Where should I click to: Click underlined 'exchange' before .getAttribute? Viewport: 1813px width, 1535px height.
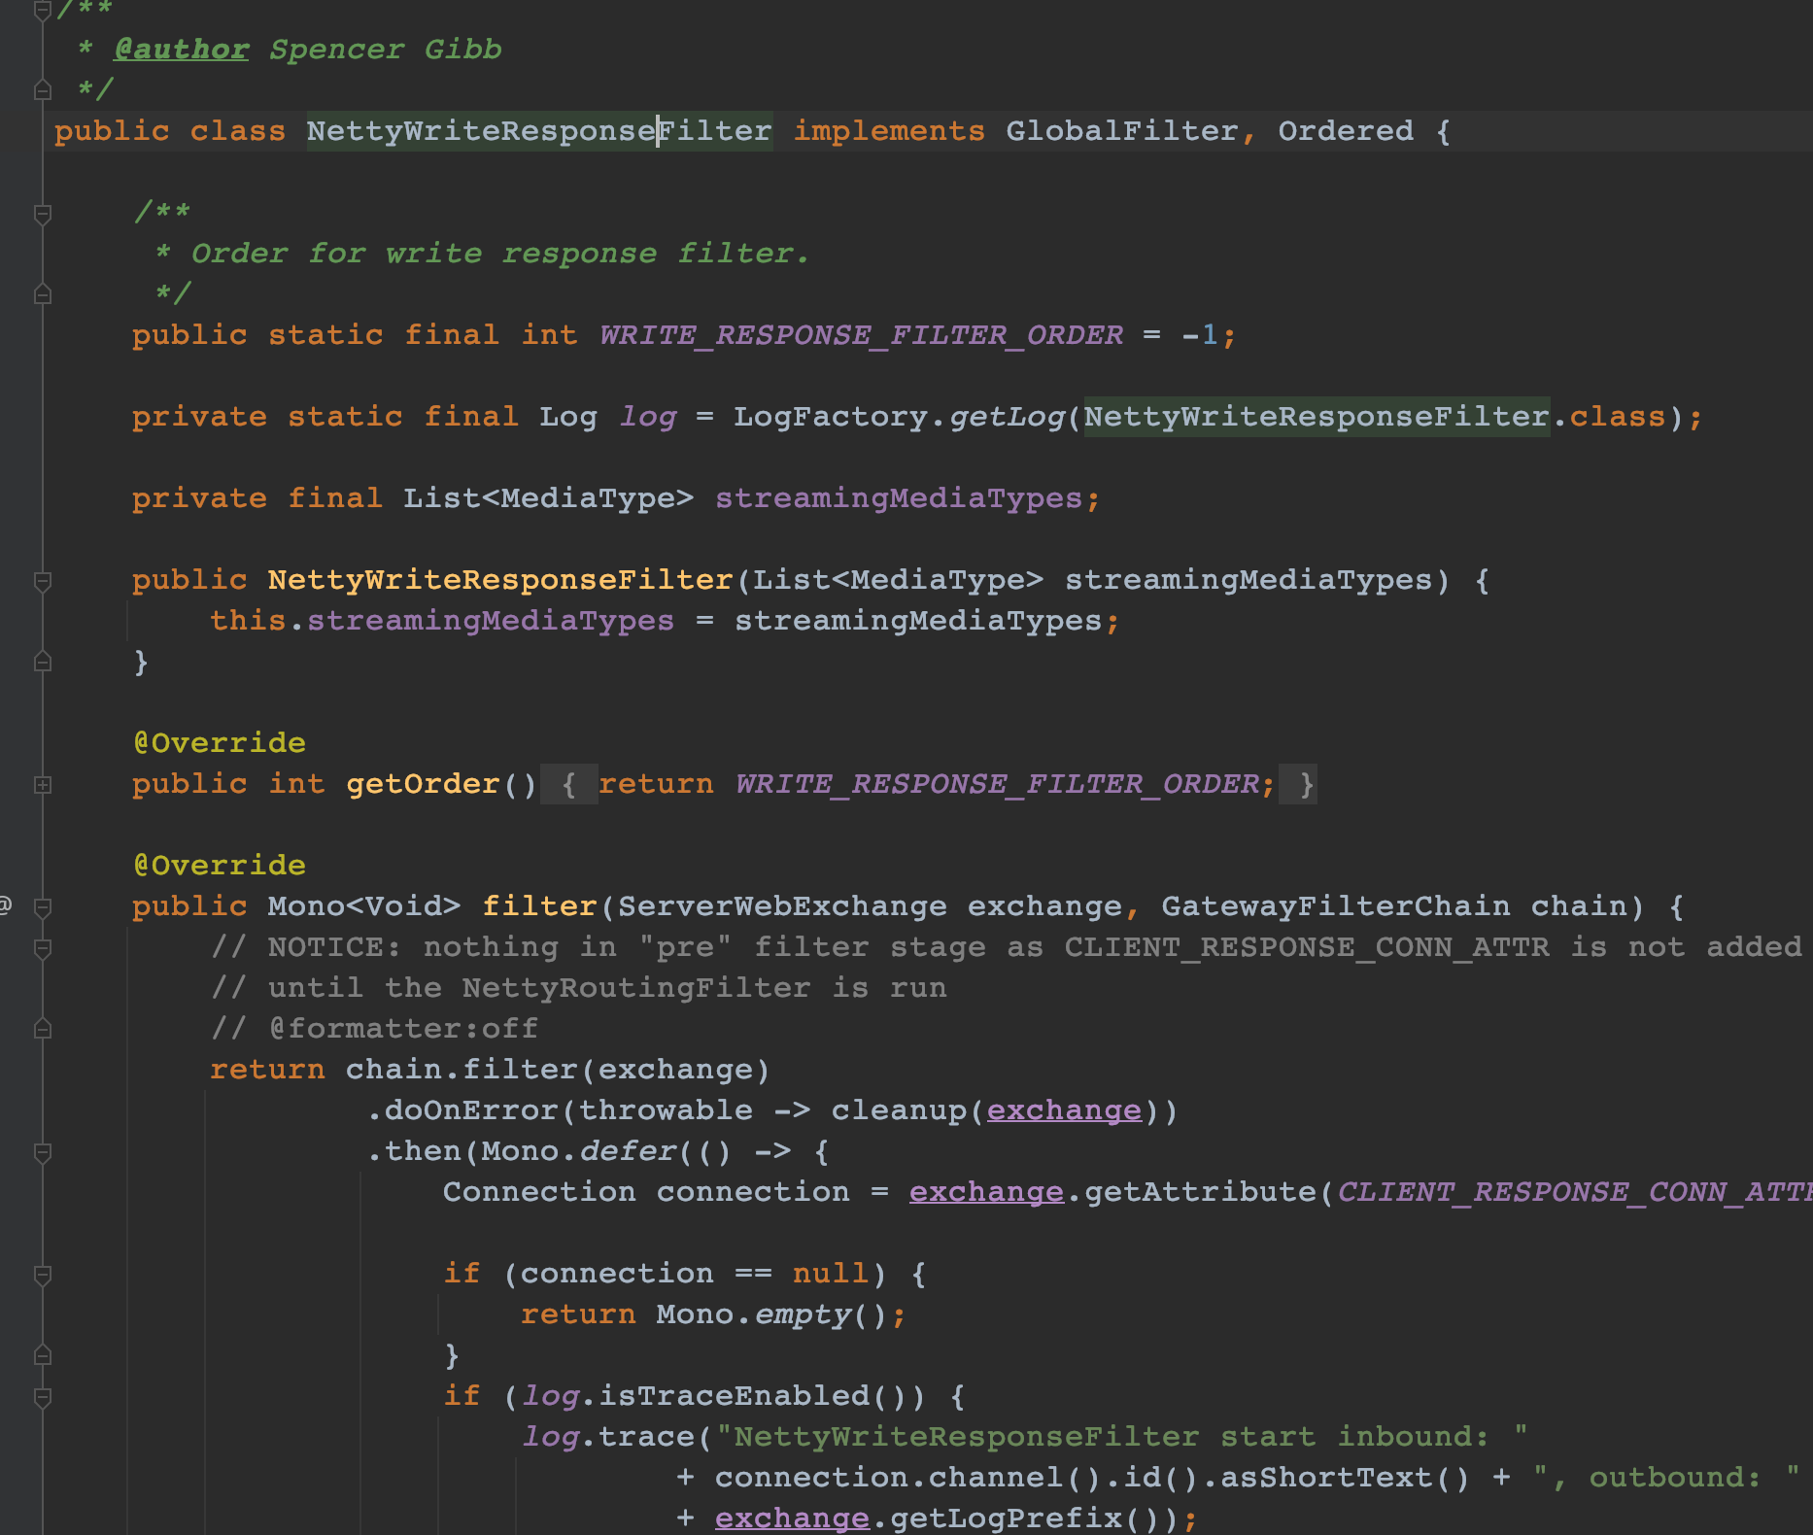[x=986, y=1192]
